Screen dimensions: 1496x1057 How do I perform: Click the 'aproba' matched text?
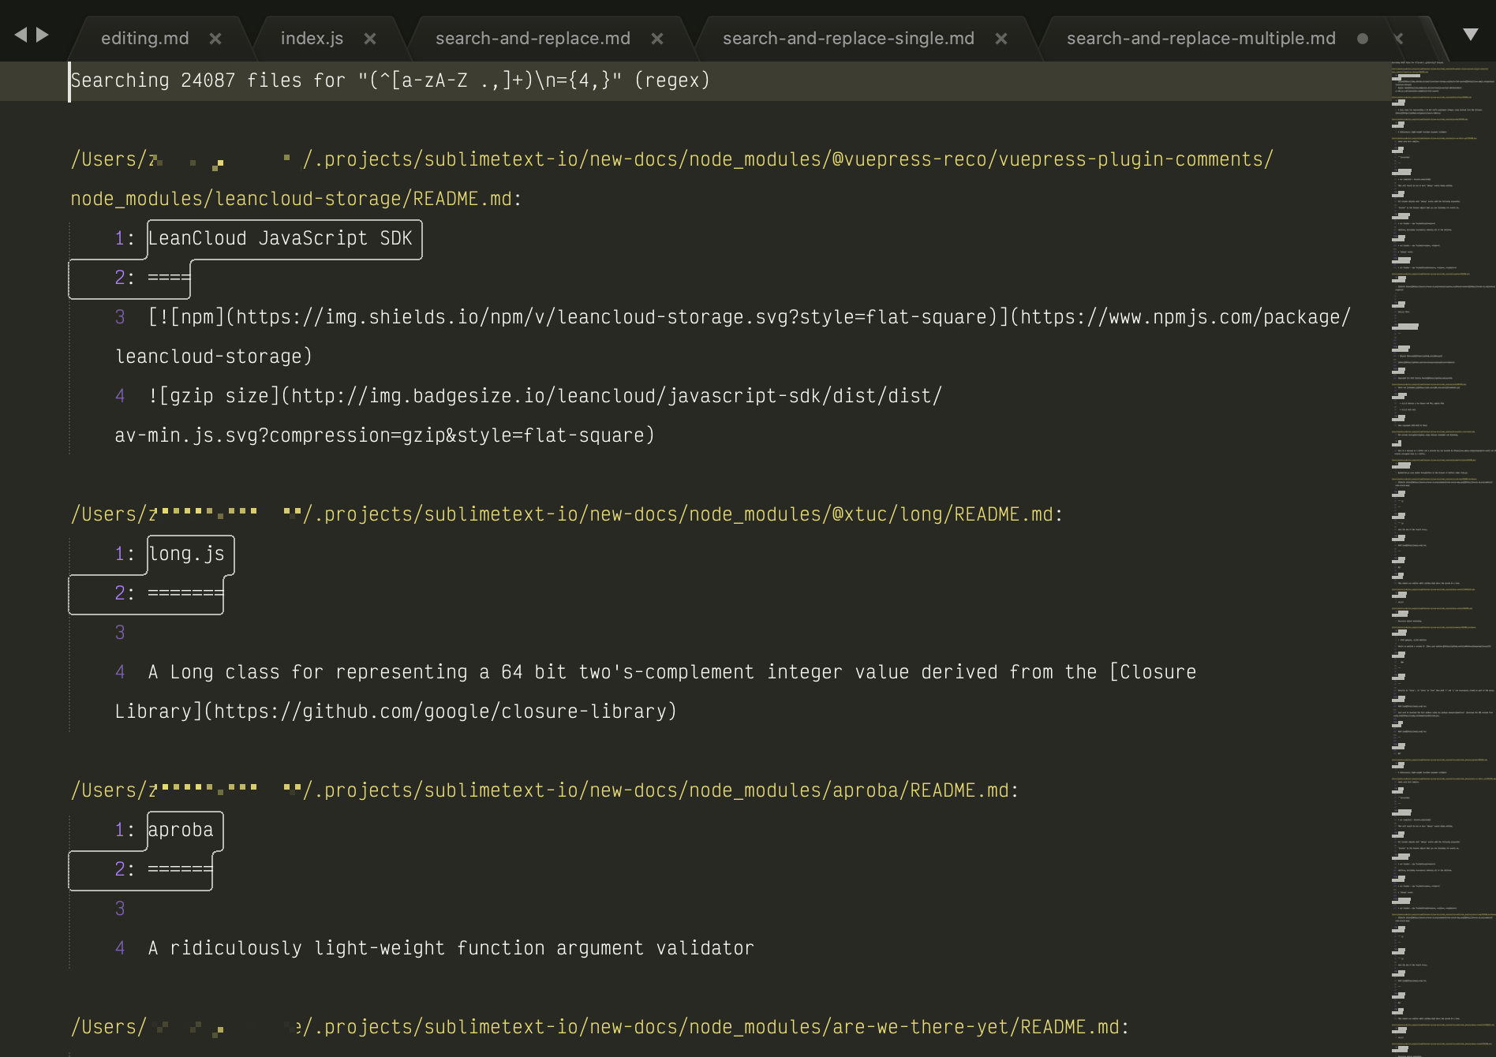point(181,830)
